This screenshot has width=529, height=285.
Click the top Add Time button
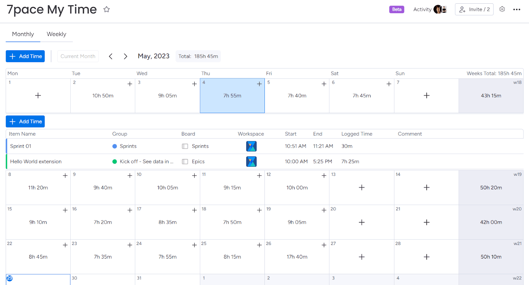pos(25,56)
